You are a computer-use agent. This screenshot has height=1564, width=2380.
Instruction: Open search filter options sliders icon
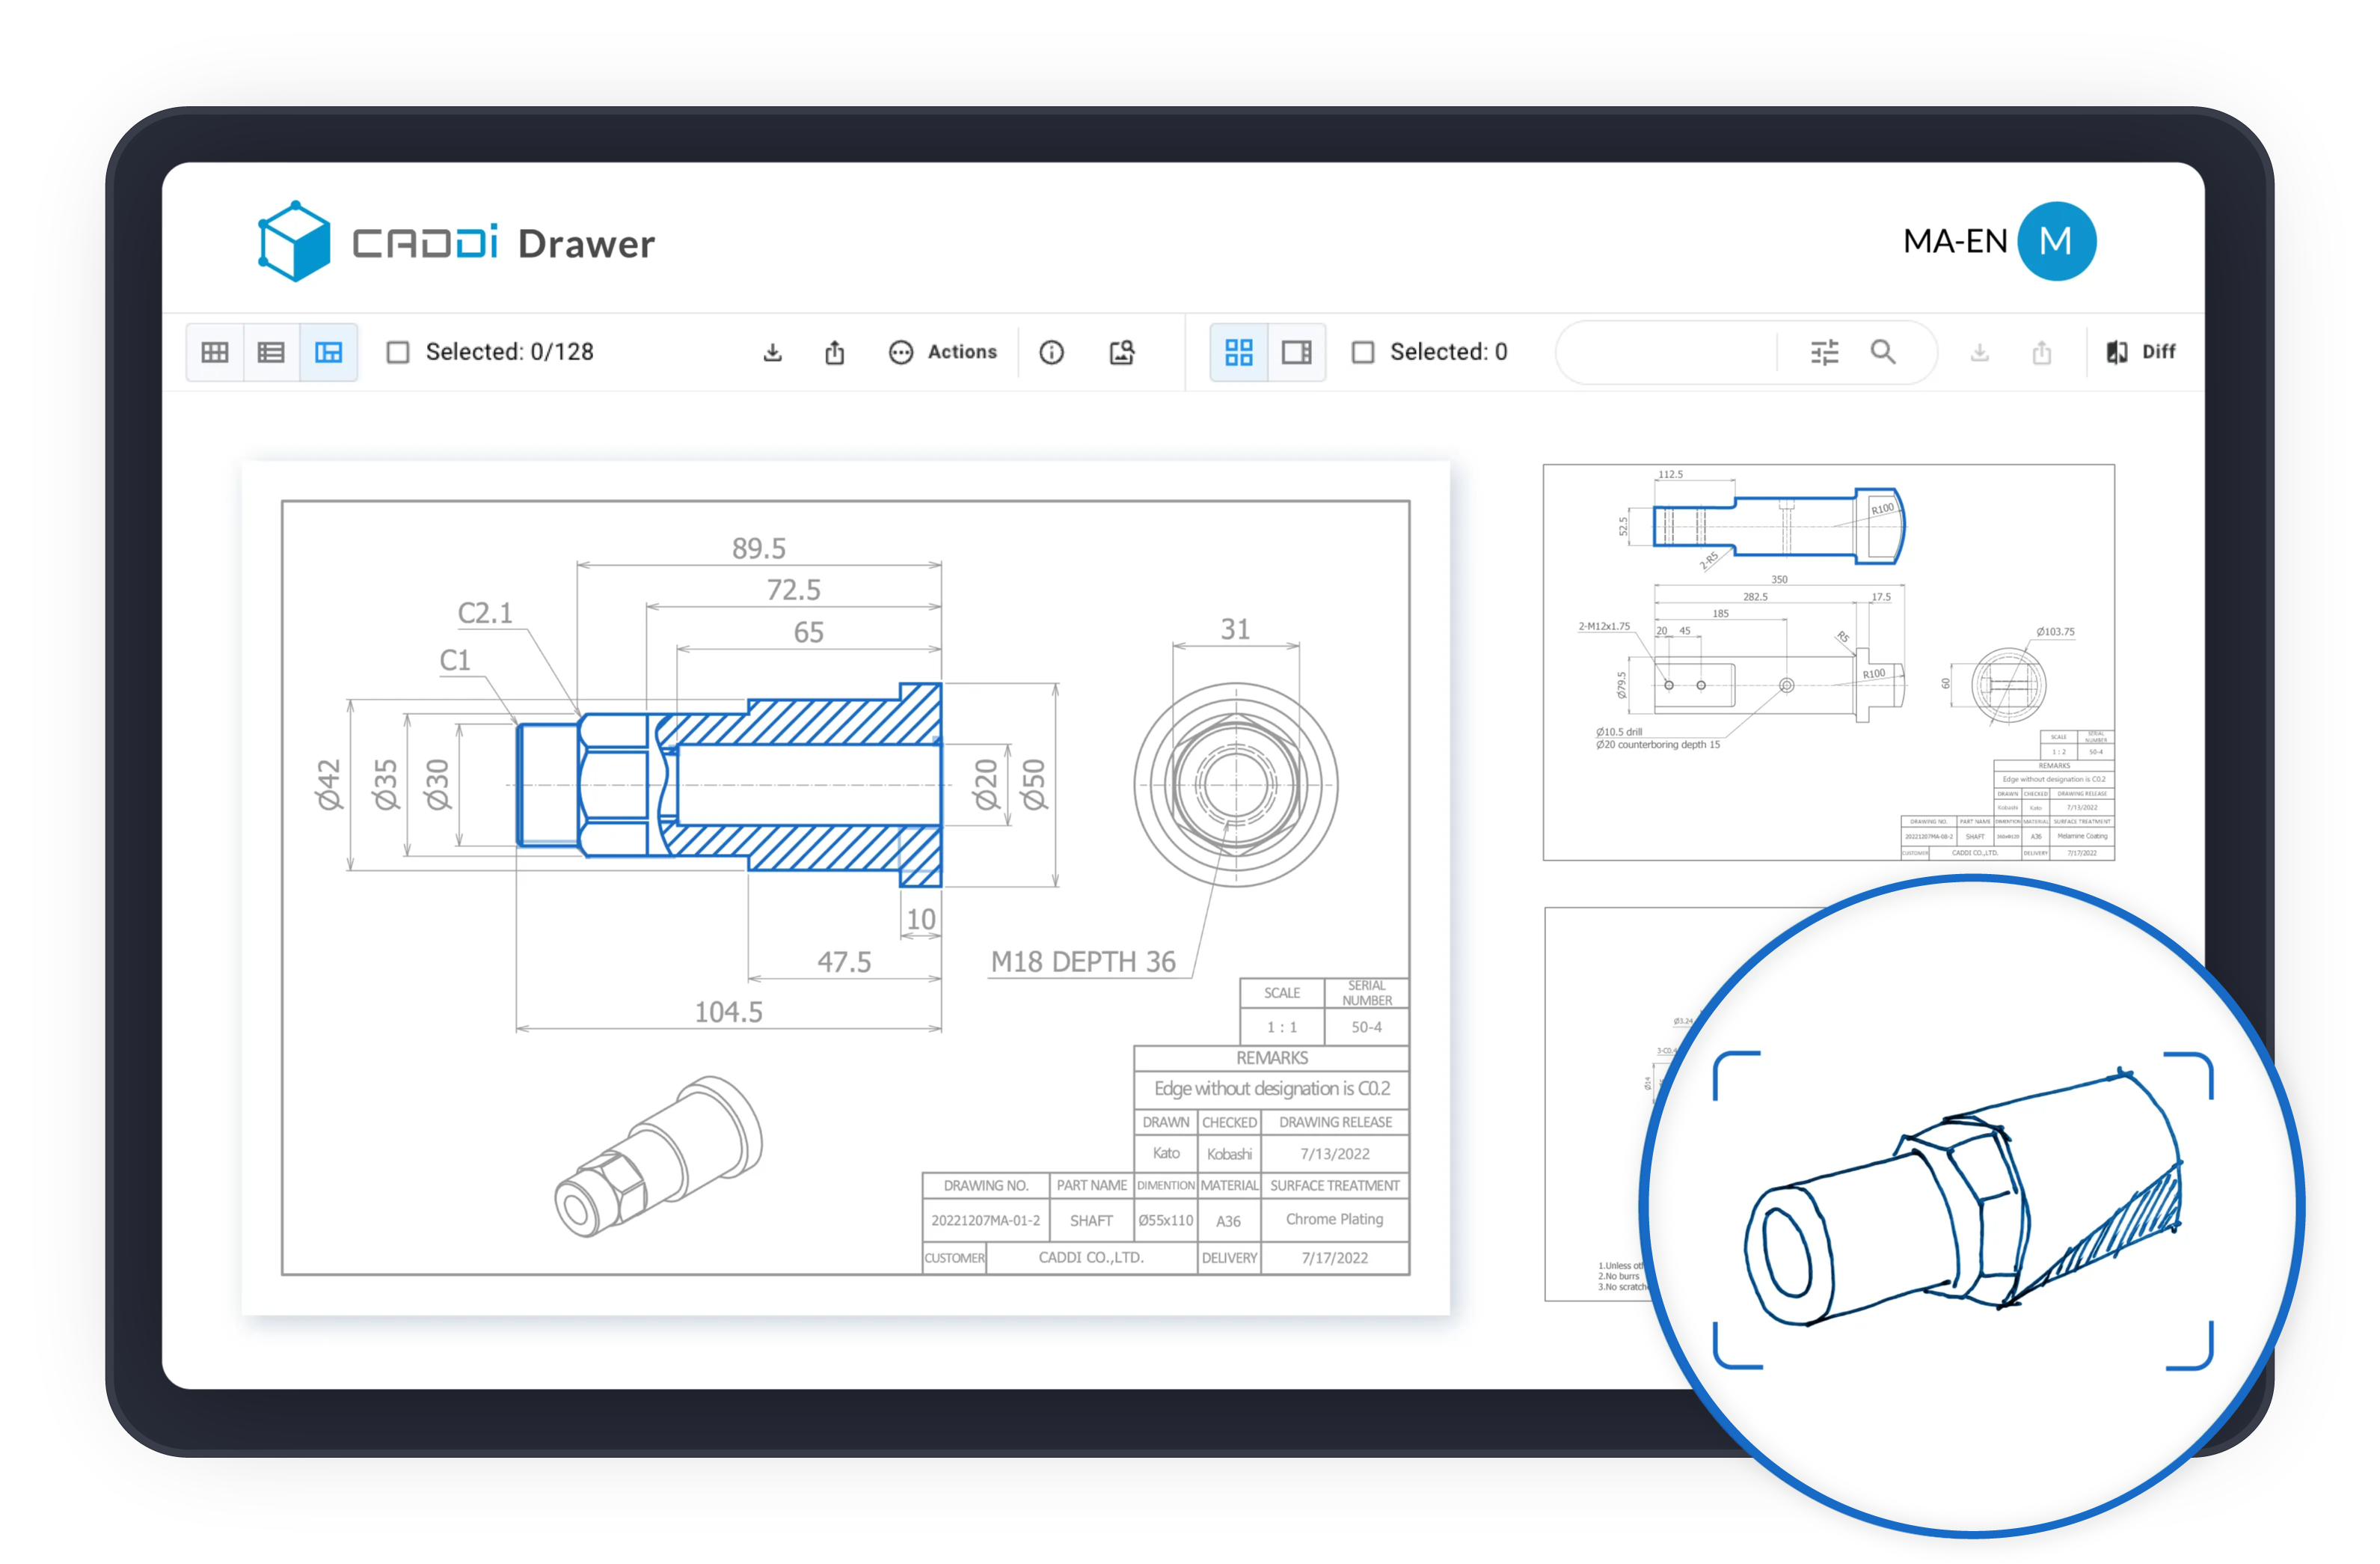click(x=1824, y=352)
